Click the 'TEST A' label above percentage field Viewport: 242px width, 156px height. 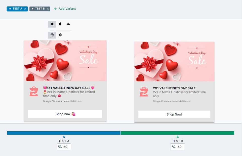point(64,141)
